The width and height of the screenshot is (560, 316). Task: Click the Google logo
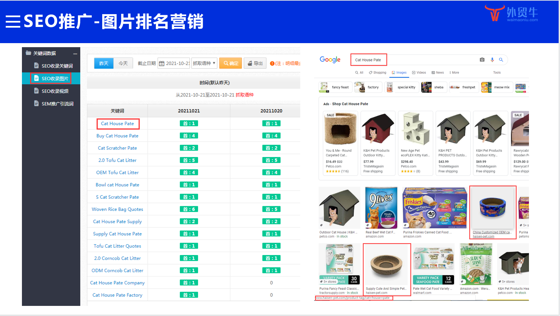click(x=330, y=60)
